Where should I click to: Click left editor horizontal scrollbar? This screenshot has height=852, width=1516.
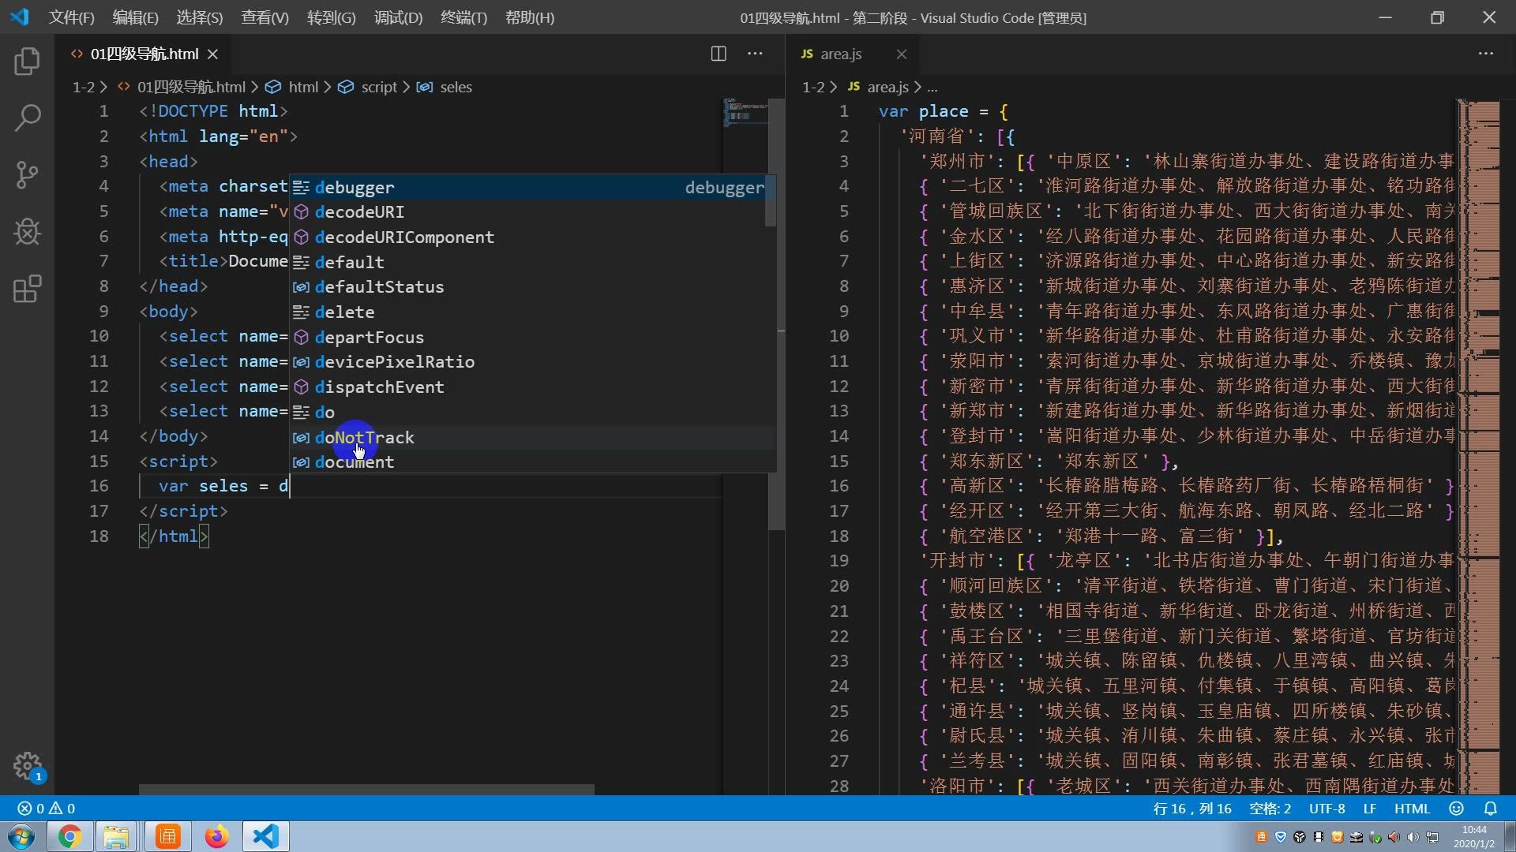[366, 789]
